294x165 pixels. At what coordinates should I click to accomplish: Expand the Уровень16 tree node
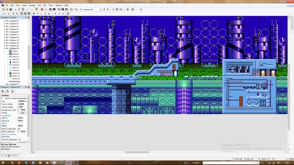tap(5, 21)
